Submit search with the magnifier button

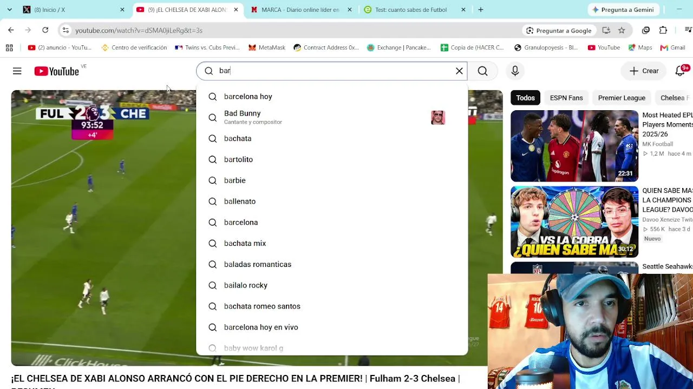click(x=482, y=71)
